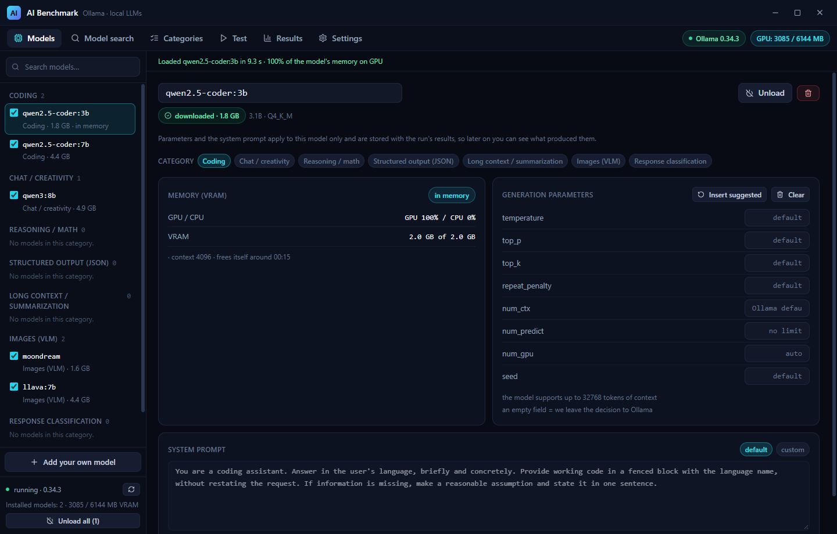The height and width of the screenshot is (534, 837).
Task: Toggle the llava:7b model checkbox
Action: (14, 387)
